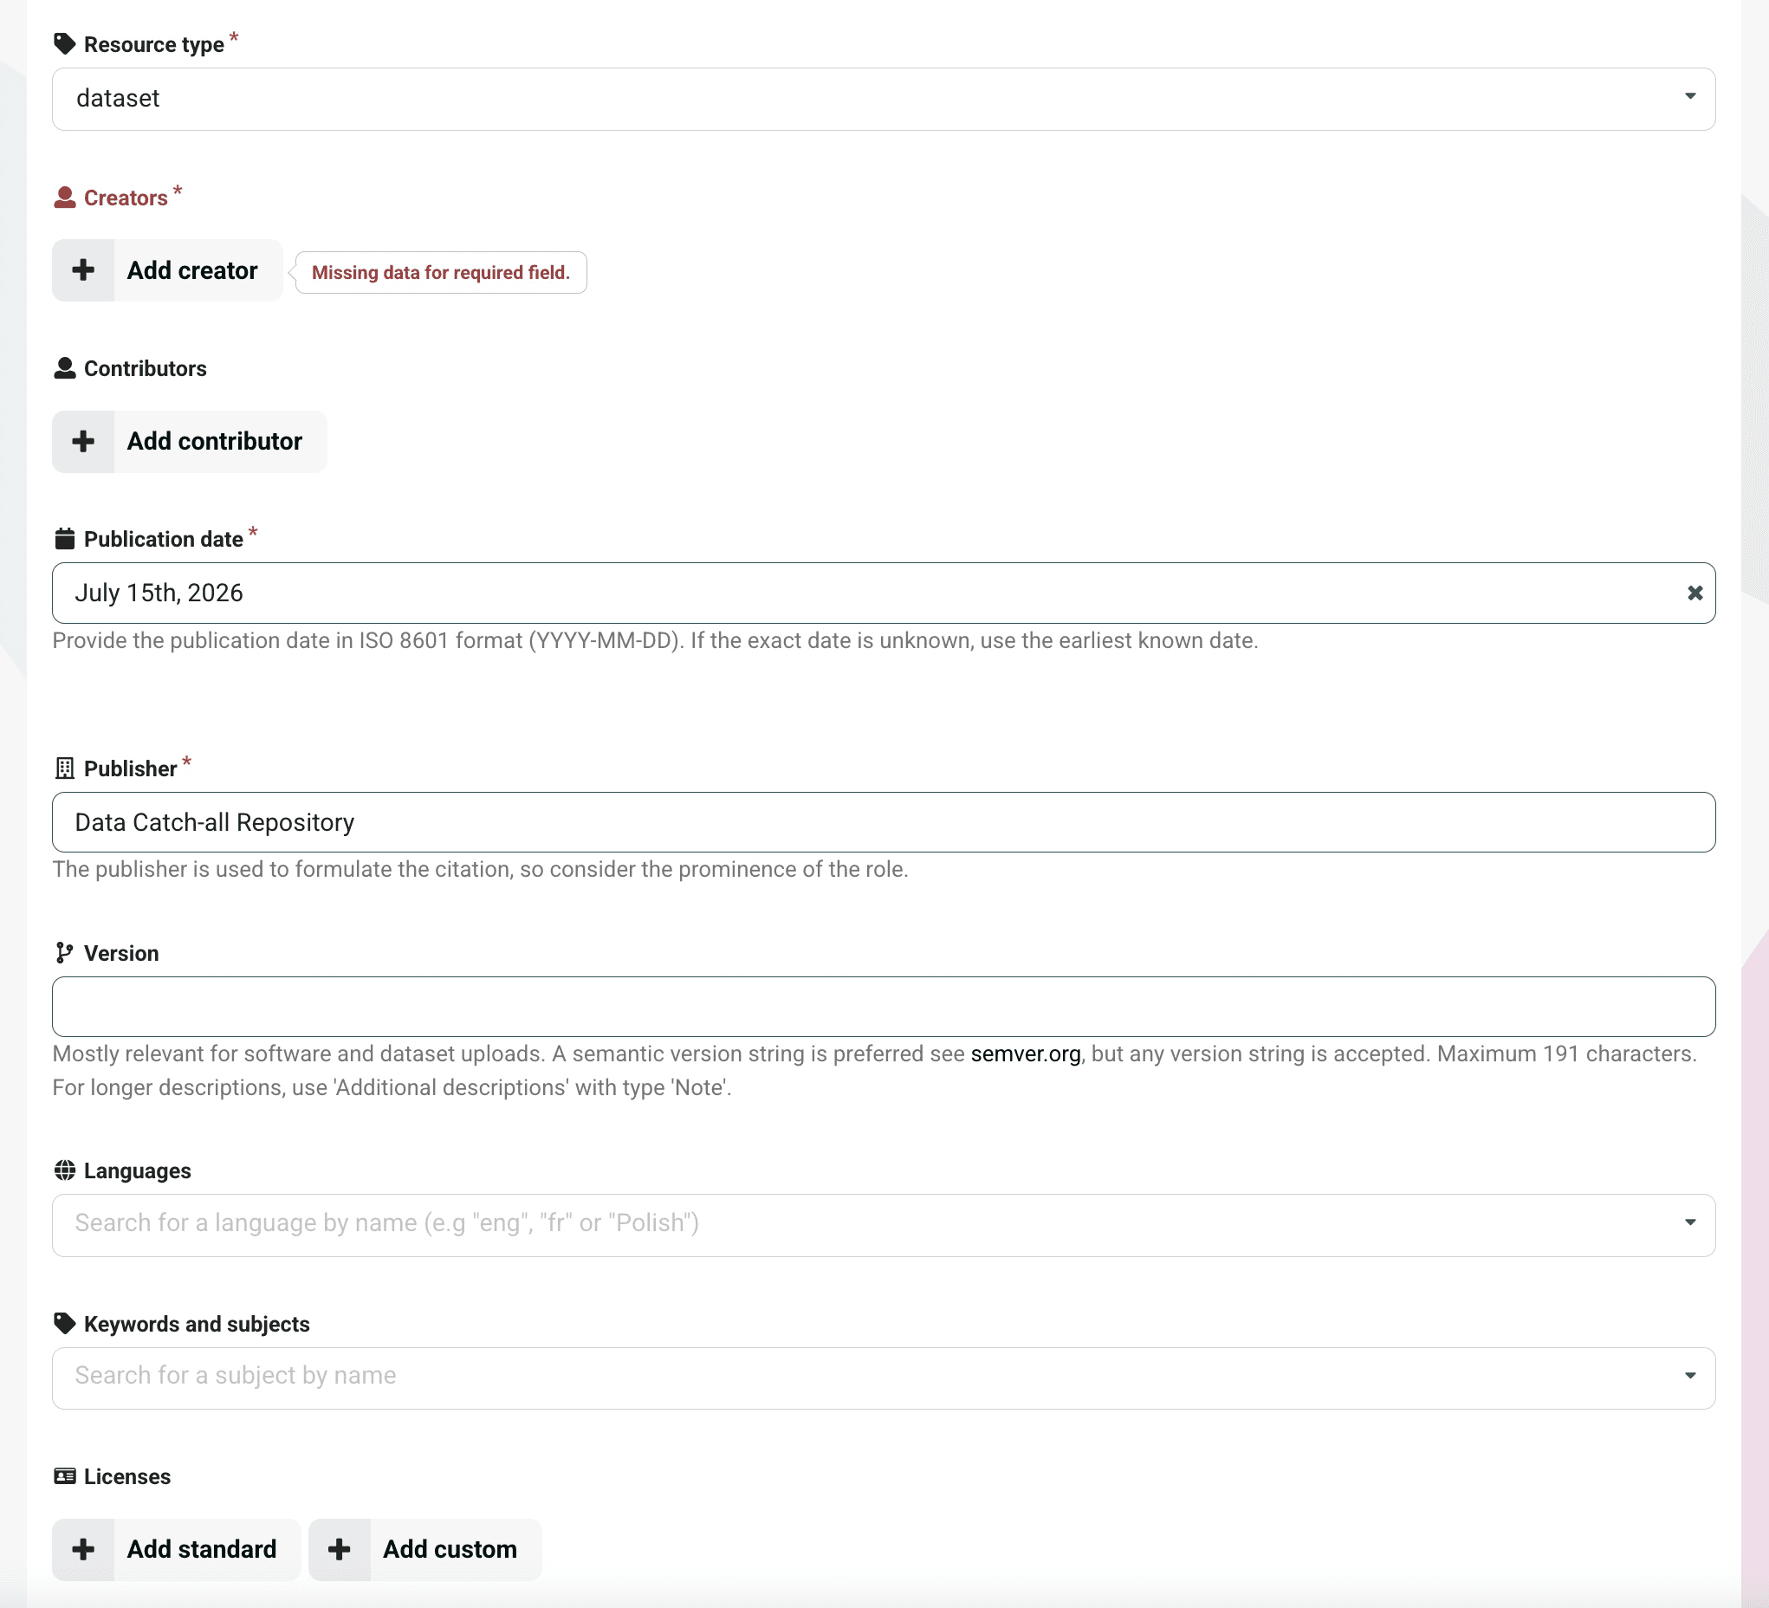Click the Resource type label
Viewport: 1769px width, 1608px height.
(153, 45)
